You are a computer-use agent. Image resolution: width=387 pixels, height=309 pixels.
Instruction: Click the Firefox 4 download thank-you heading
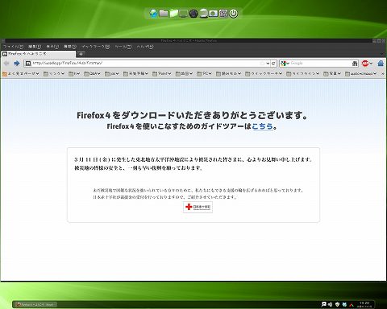192,115
